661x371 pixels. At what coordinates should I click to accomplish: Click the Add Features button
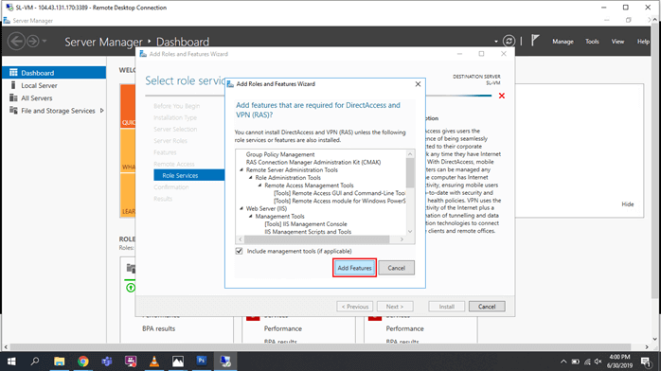coord(354,268)
